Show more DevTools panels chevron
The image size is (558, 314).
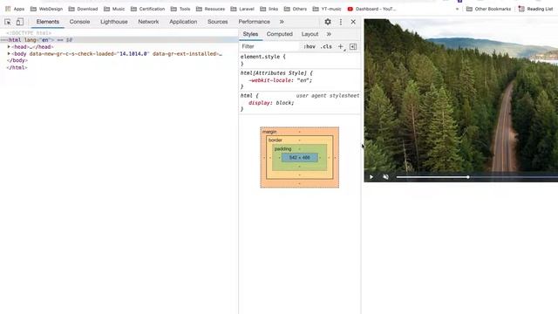pos(282,22)
